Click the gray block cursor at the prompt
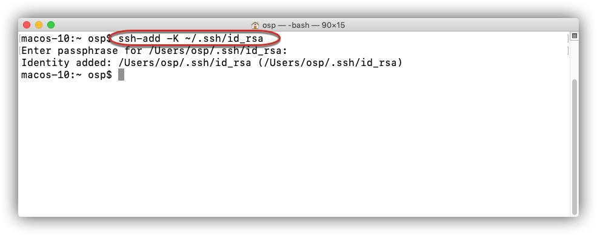Viewport: 597px width, 235px height. [121, 74]
